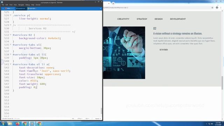Click the DESIGN tab on the web page

[x=159, y=19]
